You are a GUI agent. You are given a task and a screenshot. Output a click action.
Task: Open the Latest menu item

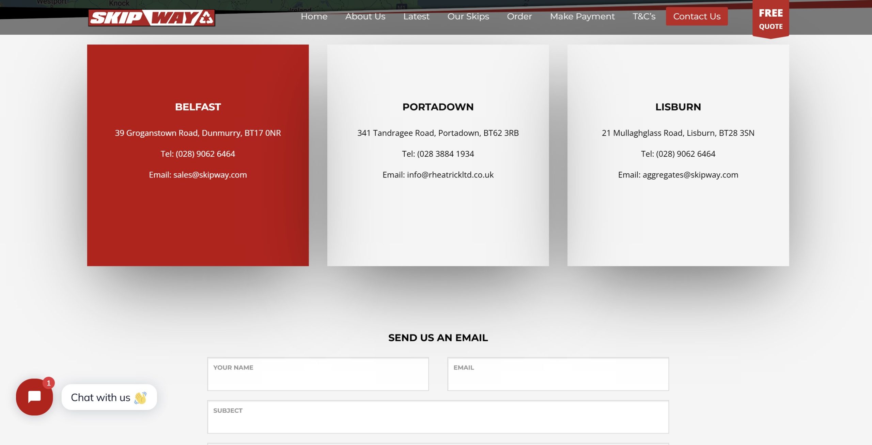tap(416, 16)
